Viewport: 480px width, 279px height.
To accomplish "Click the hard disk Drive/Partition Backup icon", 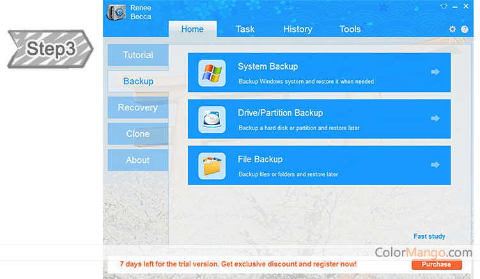I will point(212,119).
